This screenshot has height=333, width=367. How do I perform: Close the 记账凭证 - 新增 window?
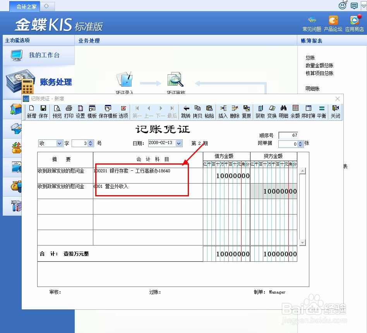pyautogui.click(x=338, y=99)
